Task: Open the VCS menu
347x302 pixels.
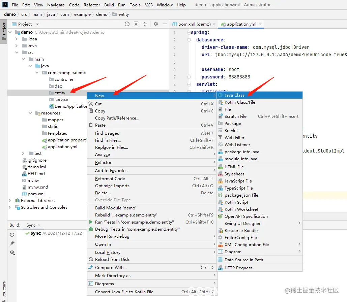Action: point(149,5)
